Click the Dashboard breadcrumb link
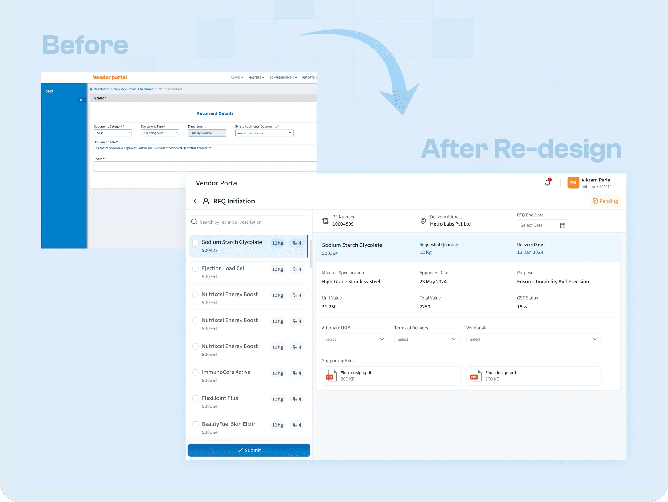The image size is (668, 502). click(x=101, y=89)
